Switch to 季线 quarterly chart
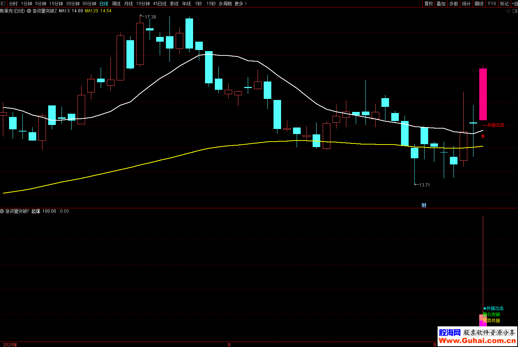 174,4
